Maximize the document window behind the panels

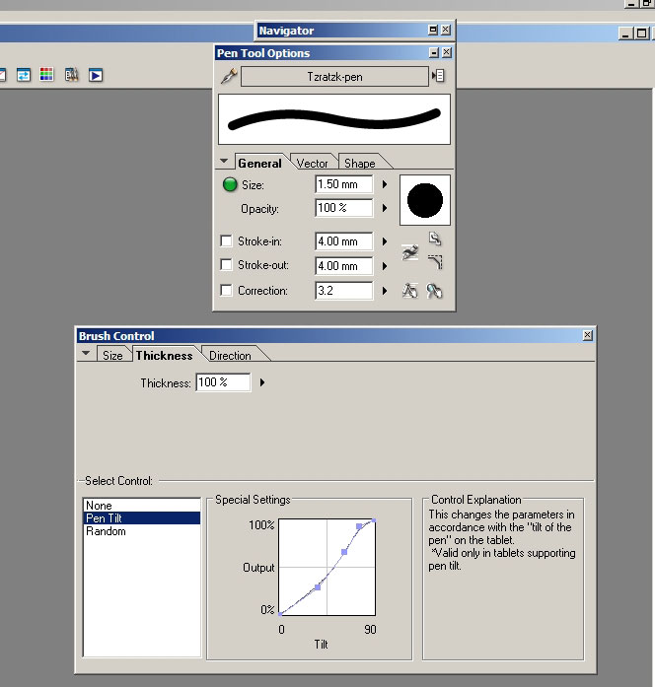(x=641, y=34)
